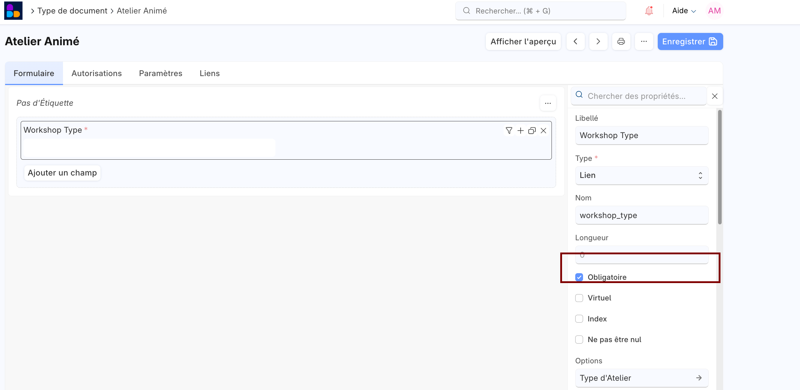The image size is (800, 390).
Task: Click the Atelier Animé breadcrumb
Action: pyautogui.click(x=142, y=11)
